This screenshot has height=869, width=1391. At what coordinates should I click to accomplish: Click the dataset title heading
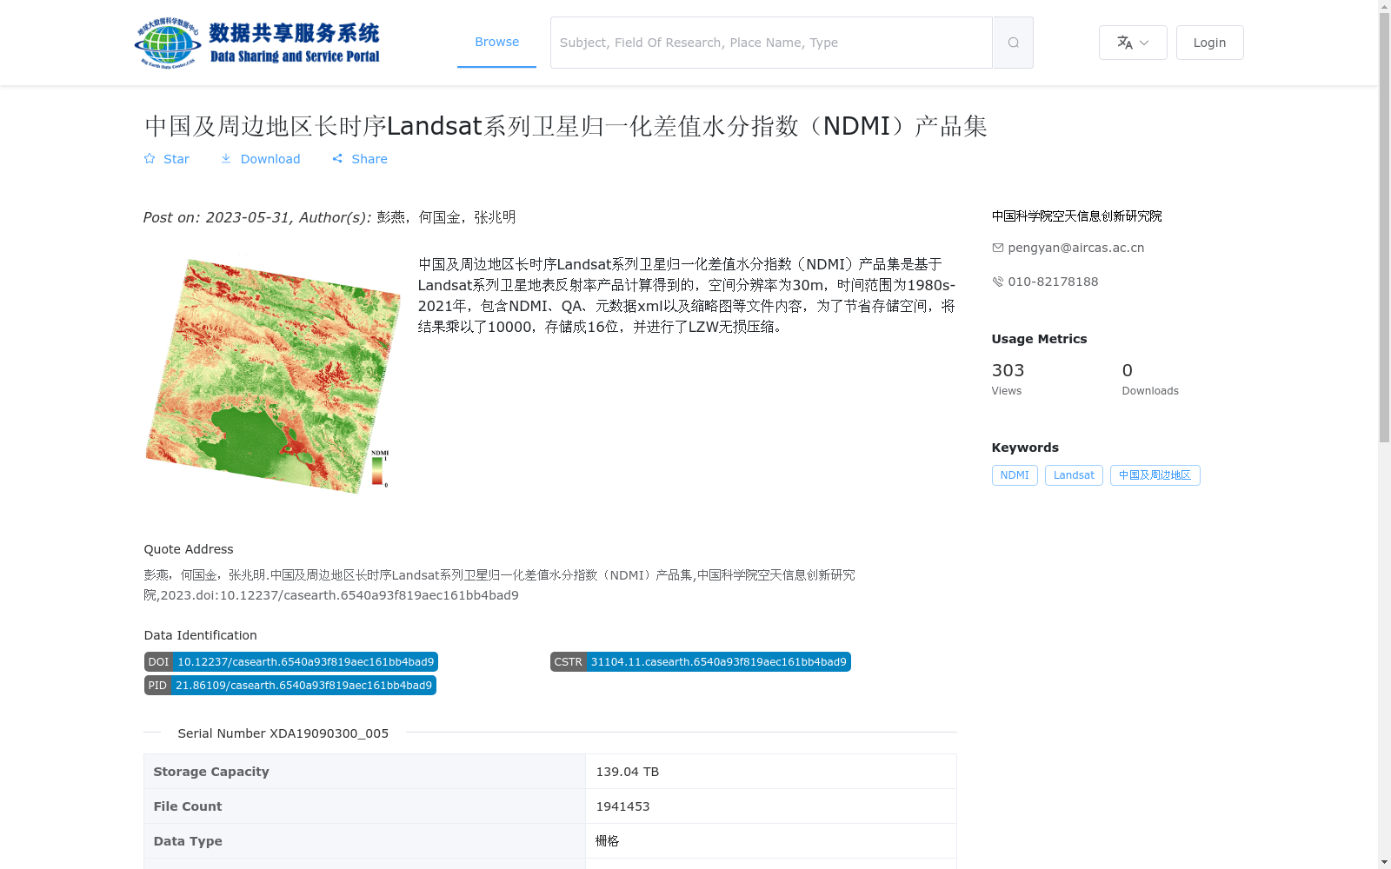(566, 126)
